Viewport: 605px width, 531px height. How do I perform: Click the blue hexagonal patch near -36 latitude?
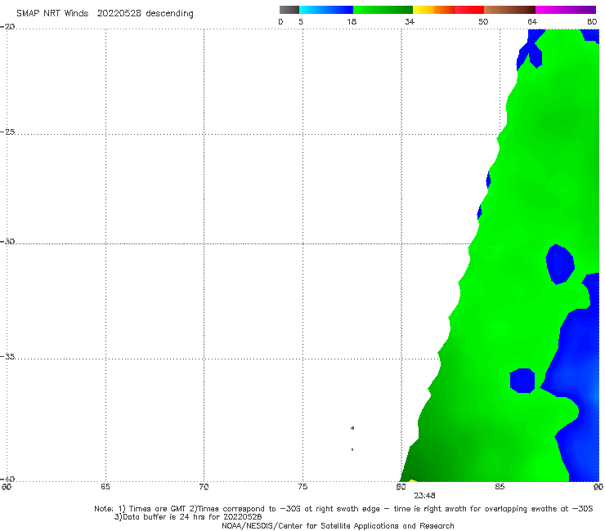point(522,381)
